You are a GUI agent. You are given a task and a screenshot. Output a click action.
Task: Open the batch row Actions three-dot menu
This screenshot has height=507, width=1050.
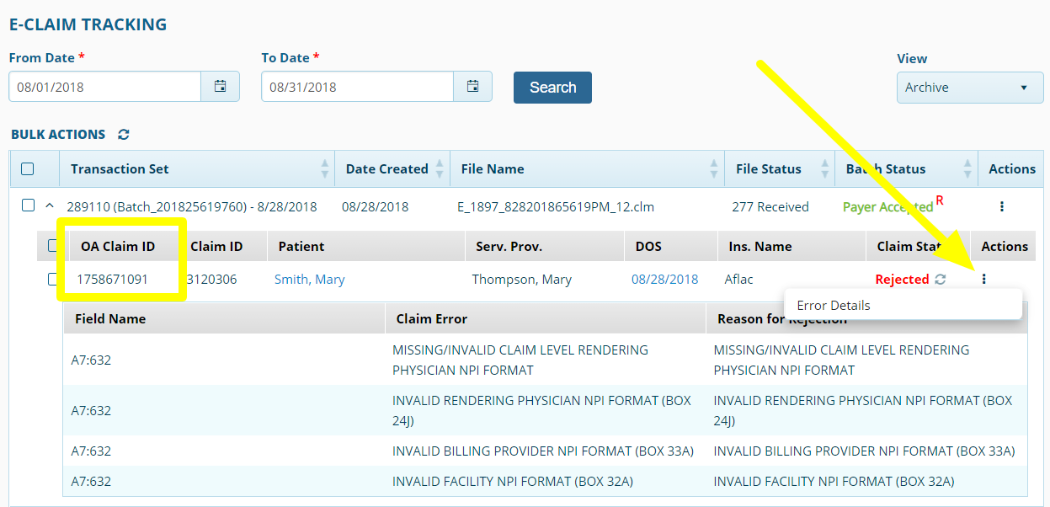1001,206
